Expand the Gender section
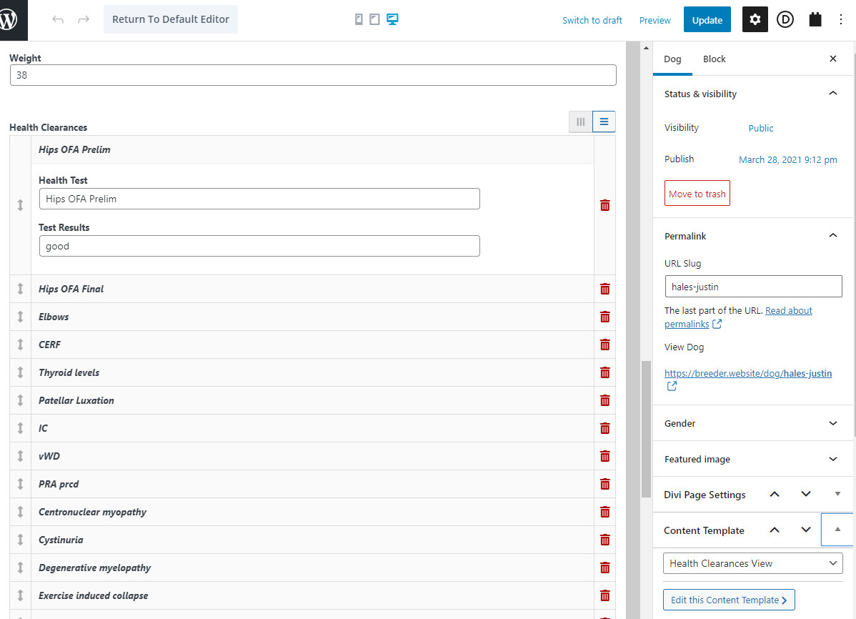Image resolution: width=856 pixels, height=619 pixels. [x=753, y=423]
